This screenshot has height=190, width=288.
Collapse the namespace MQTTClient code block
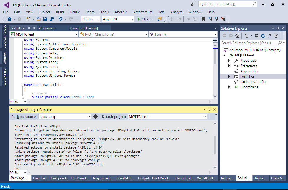click(x=22, y=85)
